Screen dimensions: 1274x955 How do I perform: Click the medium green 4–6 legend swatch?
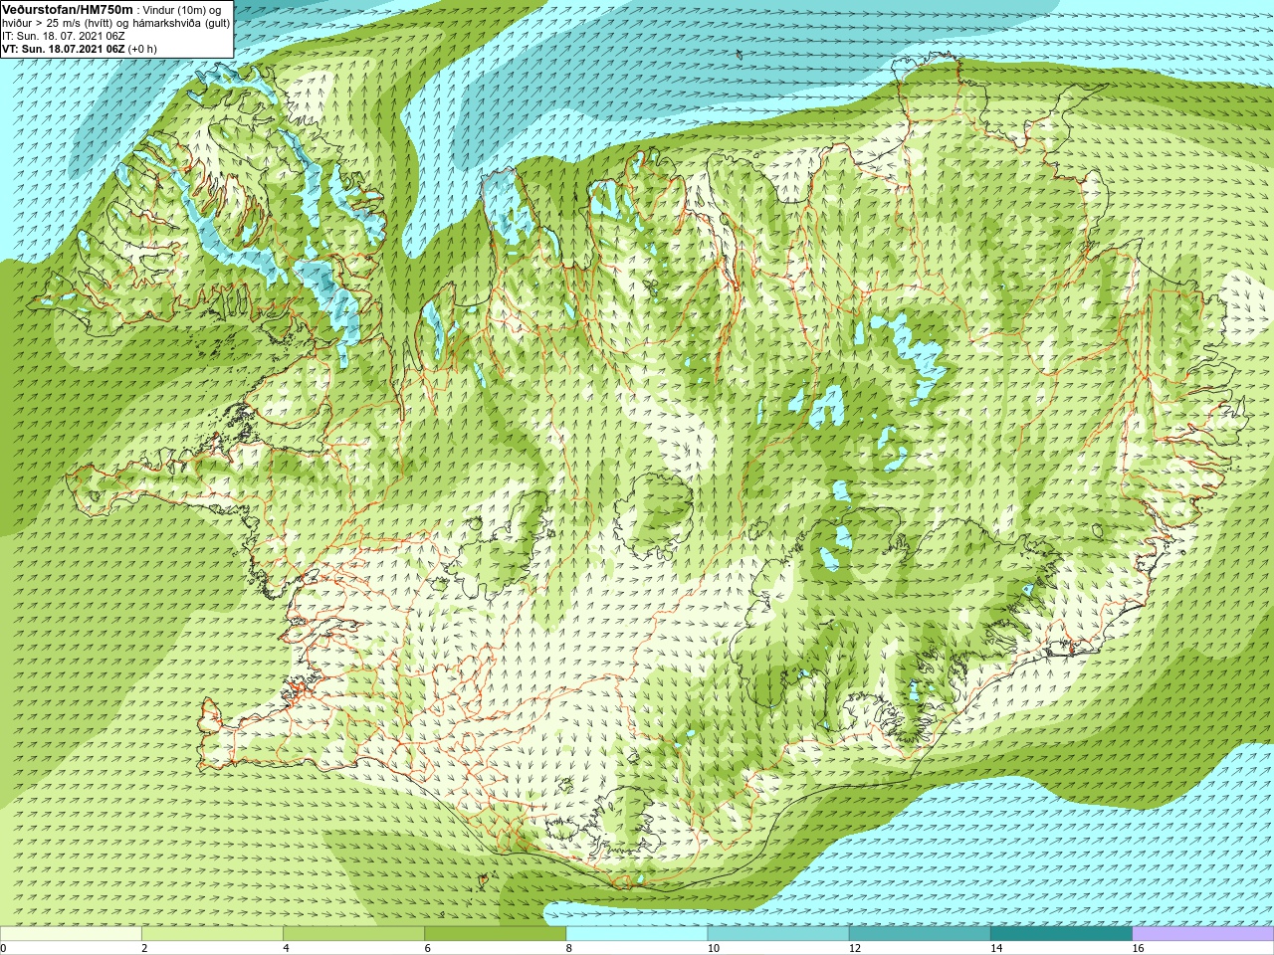(x=354, y=934)
